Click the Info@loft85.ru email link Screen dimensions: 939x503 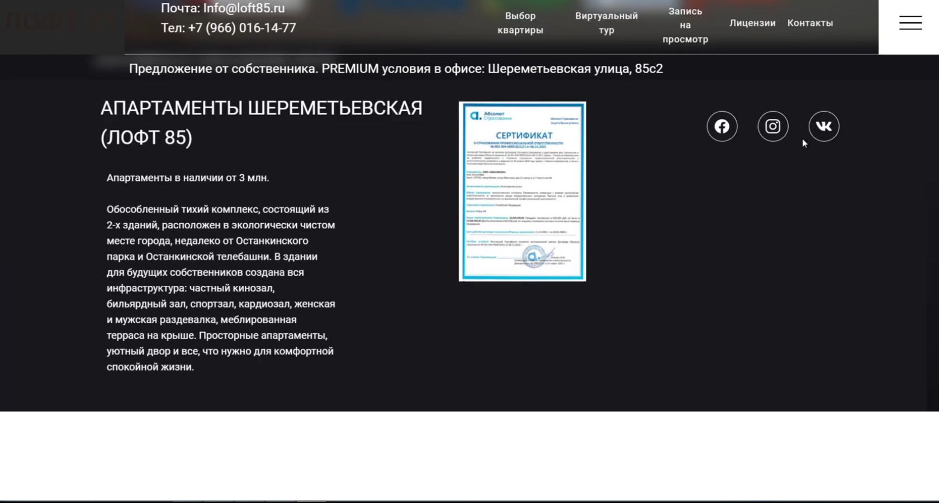click(244, 8)
